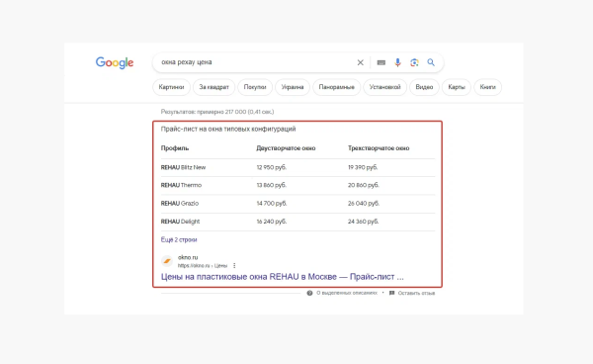Viewport: 593px width, 364px height.
Task: Click the magnifying glass search icon
Action: pyautogui.click(x=431, y=62)
